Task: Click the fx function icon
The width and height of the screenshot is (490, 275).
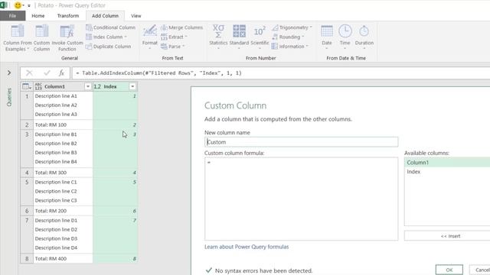Action: pyautogui.click(x=61, y=73)
